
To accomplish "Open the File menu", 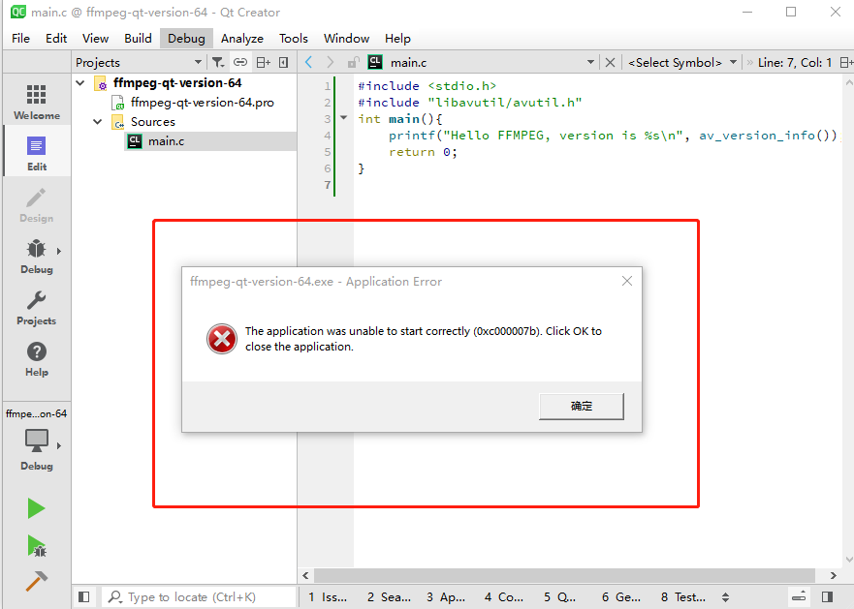I will pos(20,39).
